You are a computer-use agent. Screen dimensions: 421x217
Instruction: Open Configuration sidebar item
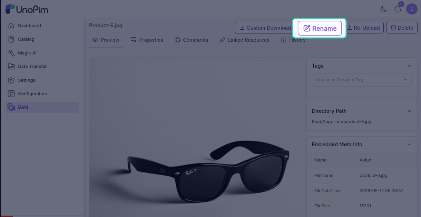point(42,93)
